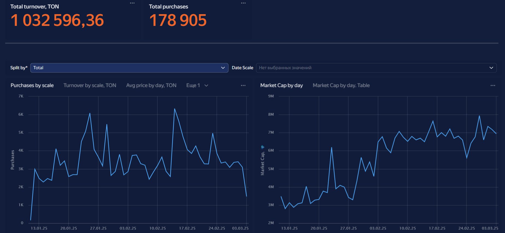This screenshot has height=233, width=505.
Task: Click the Market Cap vertical axis label
Action: 263,164
